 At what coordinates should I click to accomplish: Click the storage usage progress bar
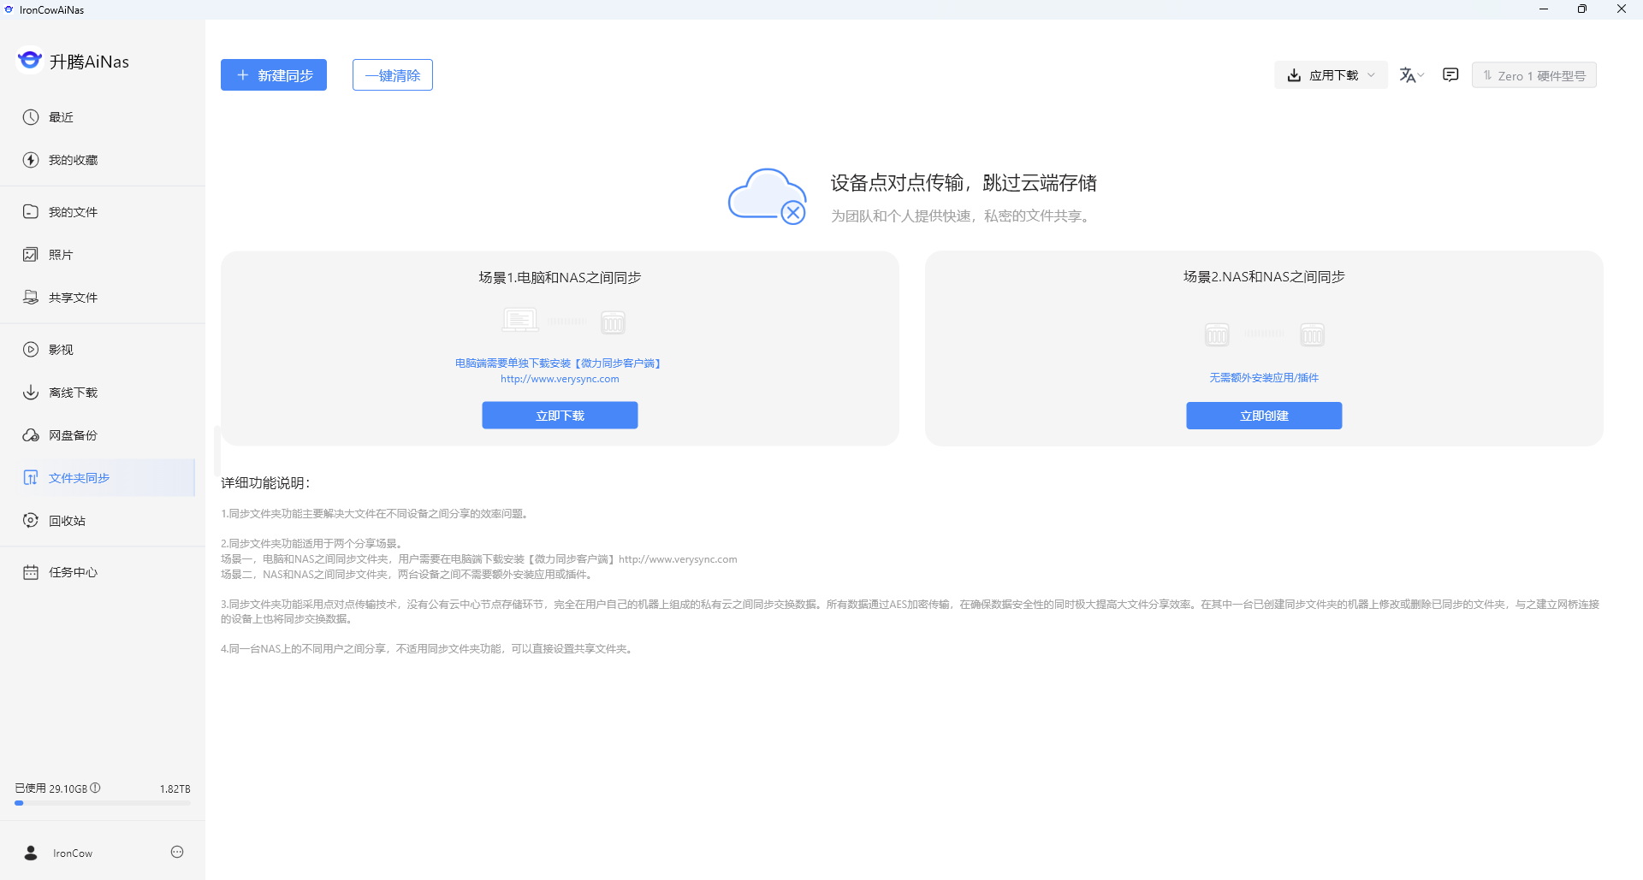pos(103,803)
